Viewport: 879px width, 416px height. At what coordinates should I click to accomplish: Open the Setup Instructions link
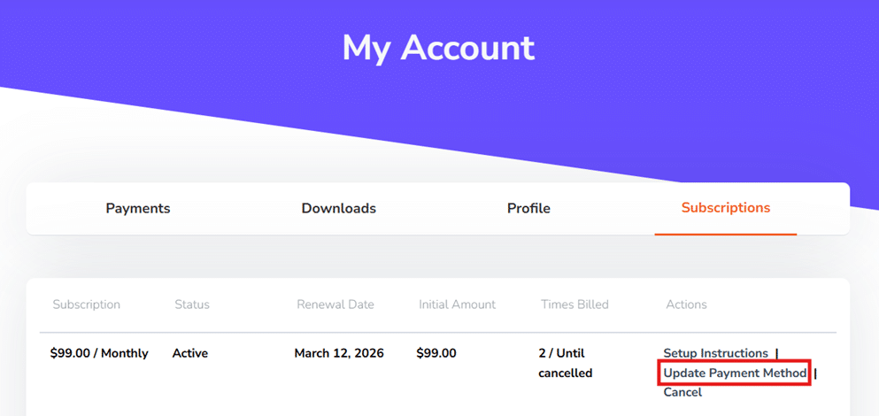715,353
